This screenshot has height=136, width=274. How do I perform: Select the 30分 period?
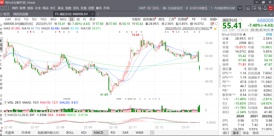pyautogui.click(x=54, y=19)
